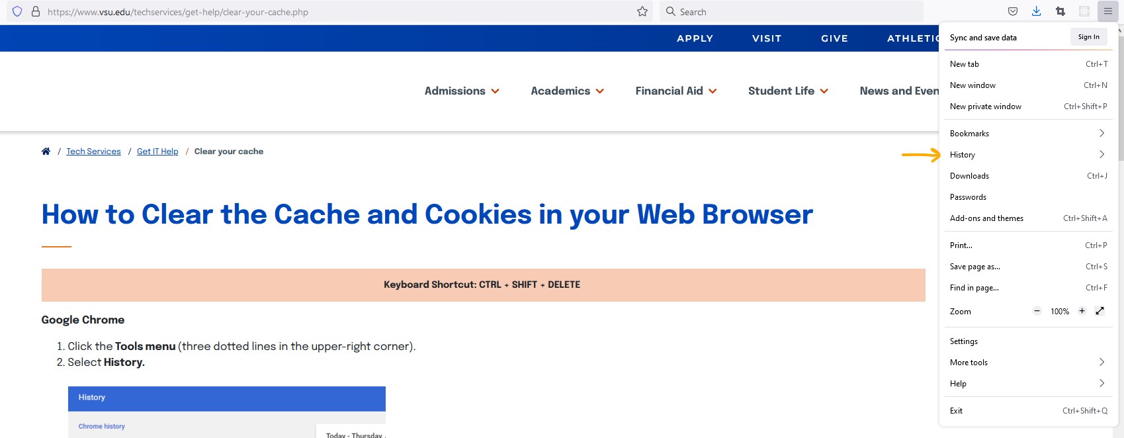Open the History submenu
Image resolution: width=1124 pixels, height=438 pixels.
1028,154
